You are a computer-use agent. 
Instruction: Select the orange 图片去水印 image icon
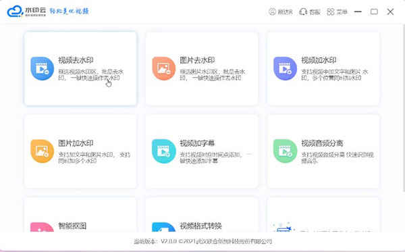[x=164, y=68]
